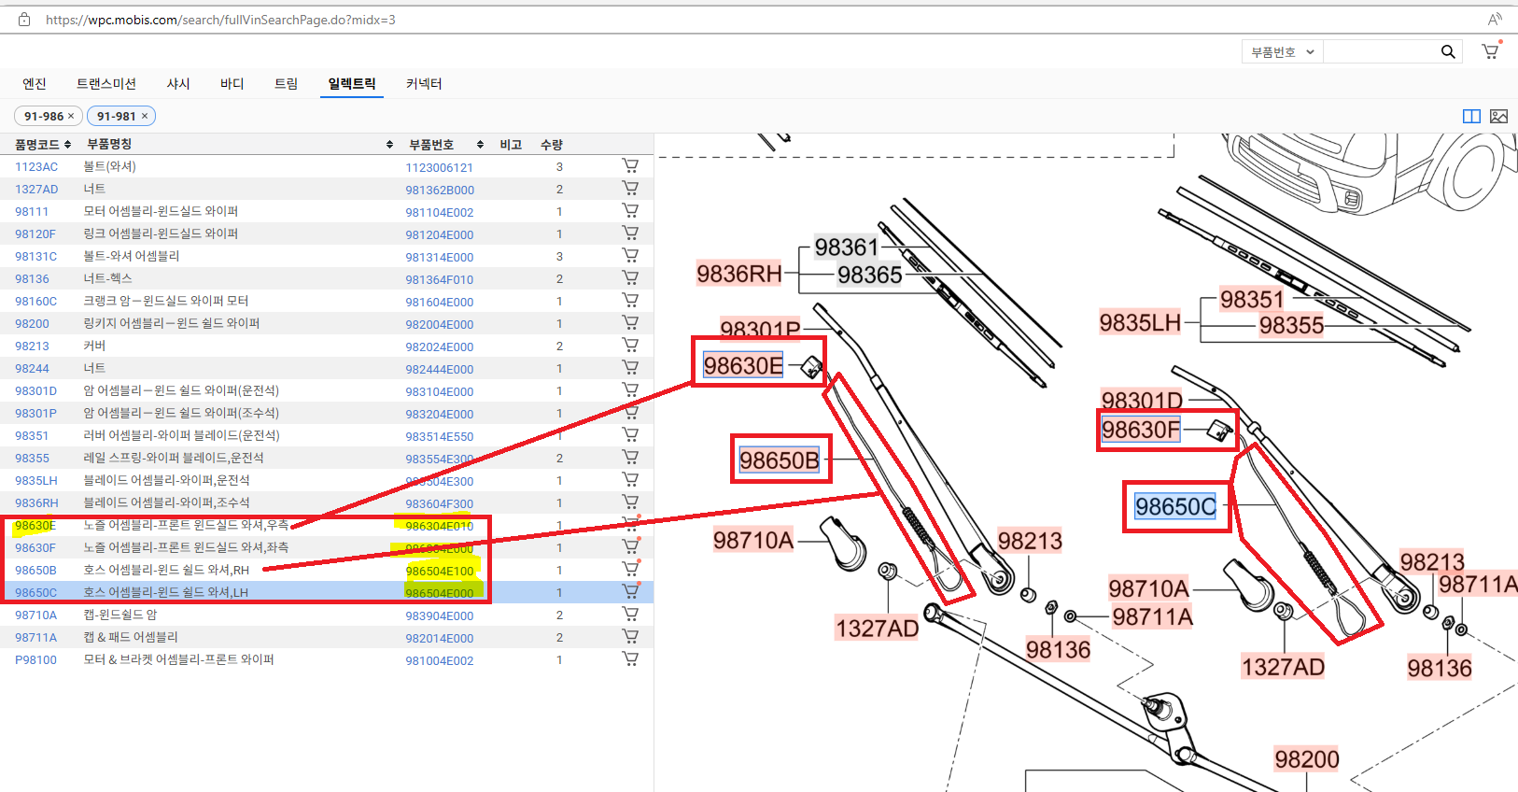Add 98131C bolt-washer to cart
The image size is (1518, 792).
pyautogui.click(x=631, y=256)
